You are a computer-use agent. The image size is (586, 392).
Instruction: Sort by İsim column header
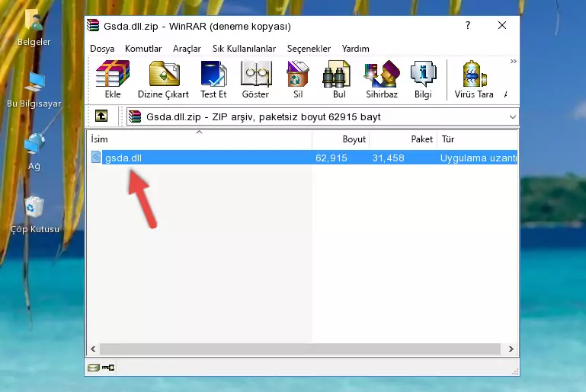pyautogui.click(x=200, y=139)
